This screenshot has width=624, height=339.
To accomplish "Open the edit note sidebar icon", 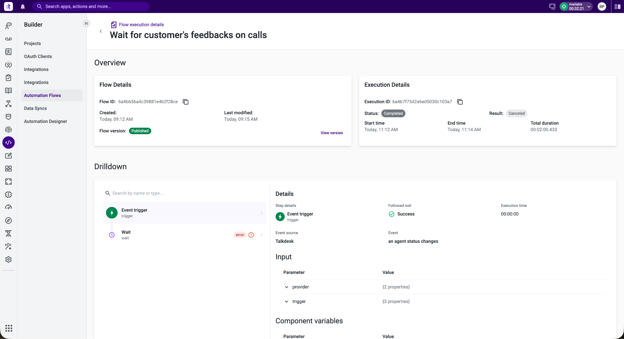I will pos(9,156).
